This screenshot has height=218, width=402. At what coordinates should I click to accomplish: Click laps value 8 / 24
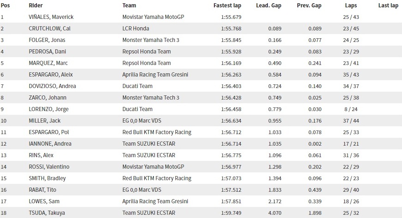351,109
